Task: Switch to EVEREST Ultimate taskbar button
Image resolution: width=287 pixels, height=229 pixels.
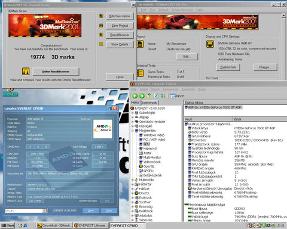Action: click(91, 225)
